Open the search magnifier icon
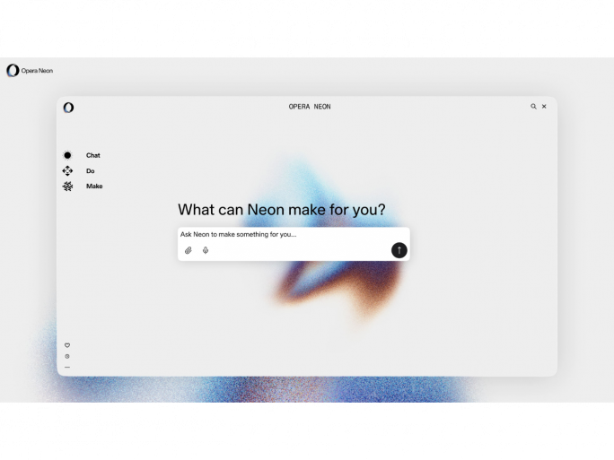Screen dimensions: 614x460 pos(533,107)
